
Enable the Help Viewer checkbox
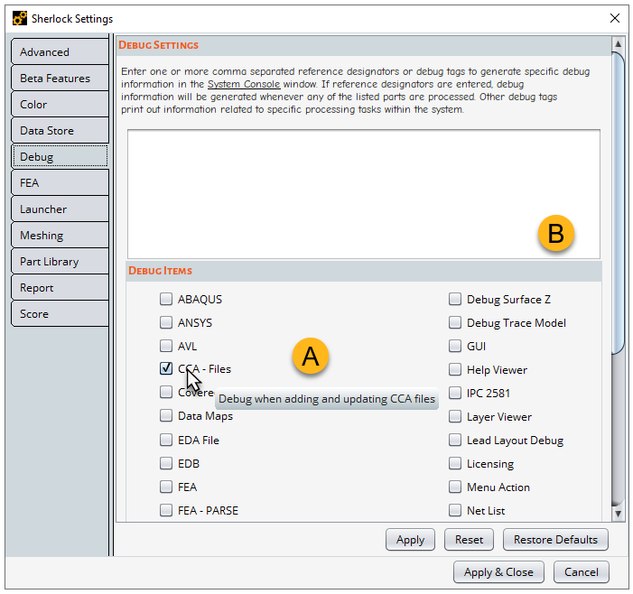click(x=455, y=369)
